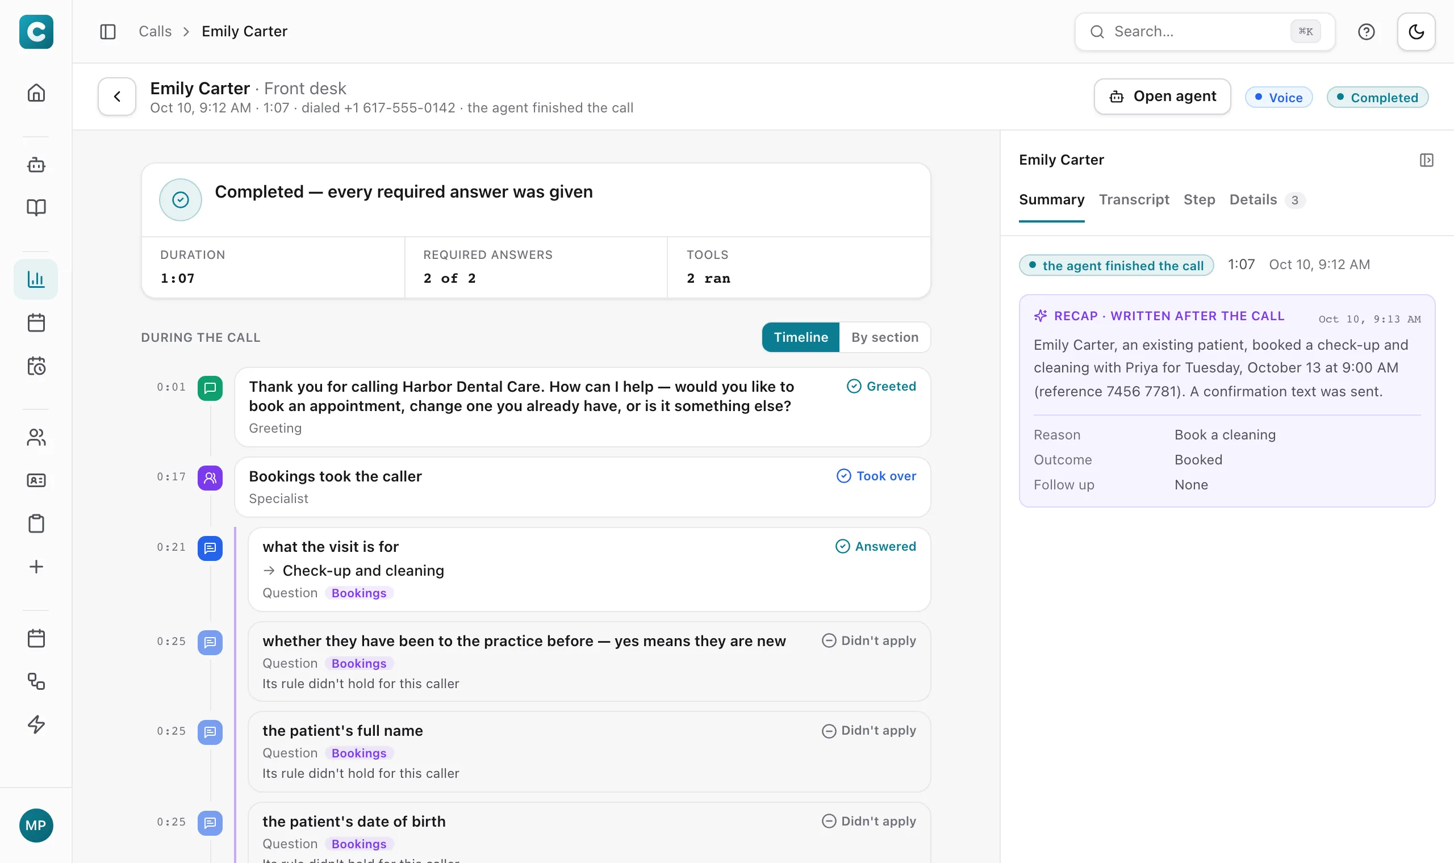
Task: Click the Voice badge
Action: pos(1278,97)
